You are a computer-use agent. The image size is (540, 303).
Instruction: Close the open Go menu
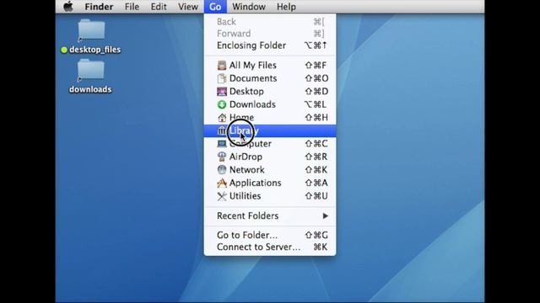point(215,7)
